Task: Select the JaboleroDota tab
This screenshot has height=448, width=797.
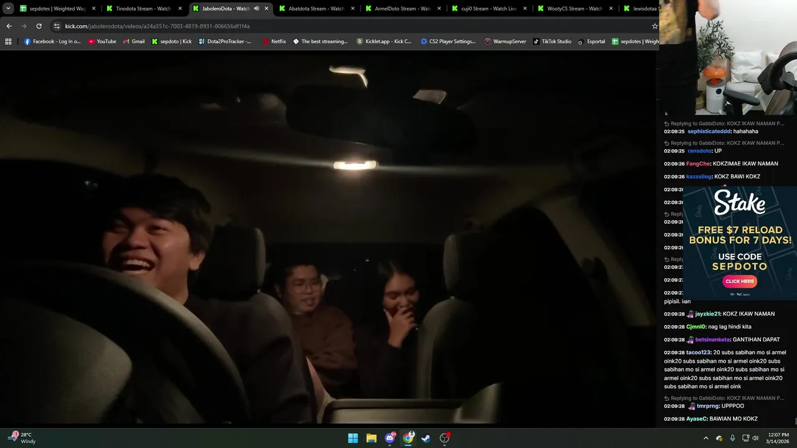Action: (x=230, y=9)
